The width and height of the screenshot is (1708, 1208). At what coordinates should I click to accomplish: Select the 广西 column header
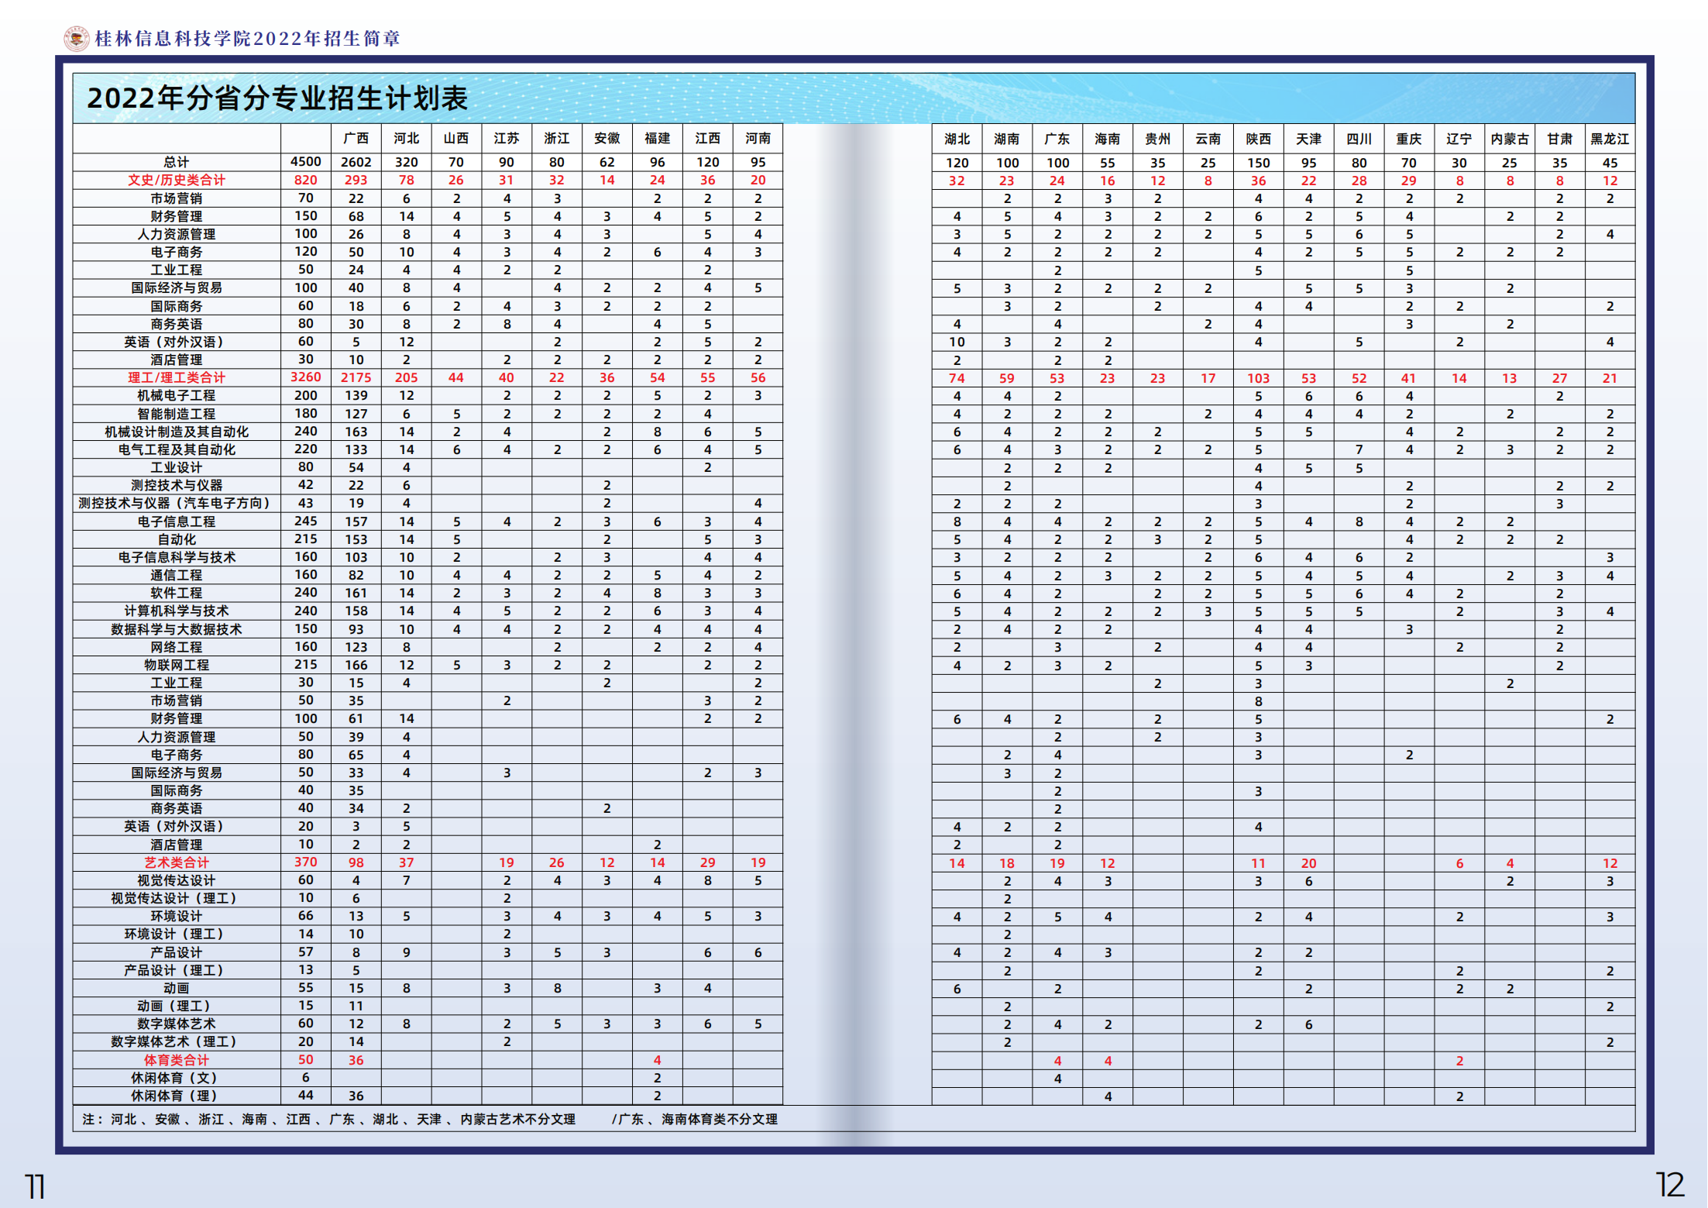point(356,138)
